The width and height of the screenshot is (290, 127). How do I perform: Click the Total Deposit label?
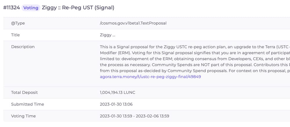tap(24, 92)
